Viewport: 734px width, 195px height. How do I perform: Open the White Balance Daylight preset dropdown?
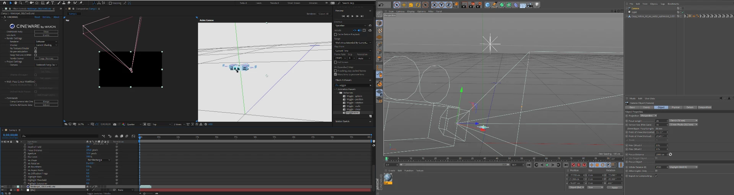click(683, 167)
